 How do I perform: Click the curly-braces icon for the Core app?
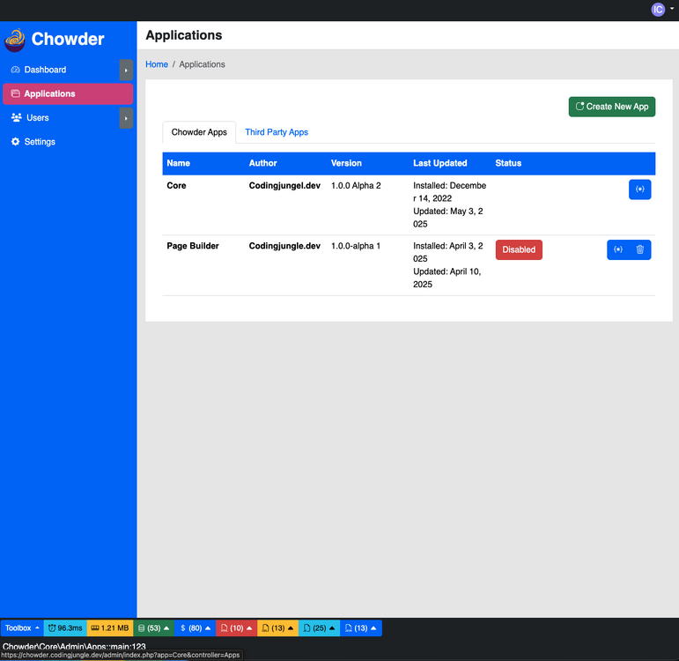tap(639, 189)
